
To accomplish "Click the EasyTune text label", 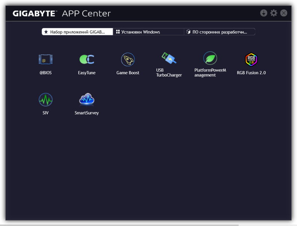I will [87, 73].
